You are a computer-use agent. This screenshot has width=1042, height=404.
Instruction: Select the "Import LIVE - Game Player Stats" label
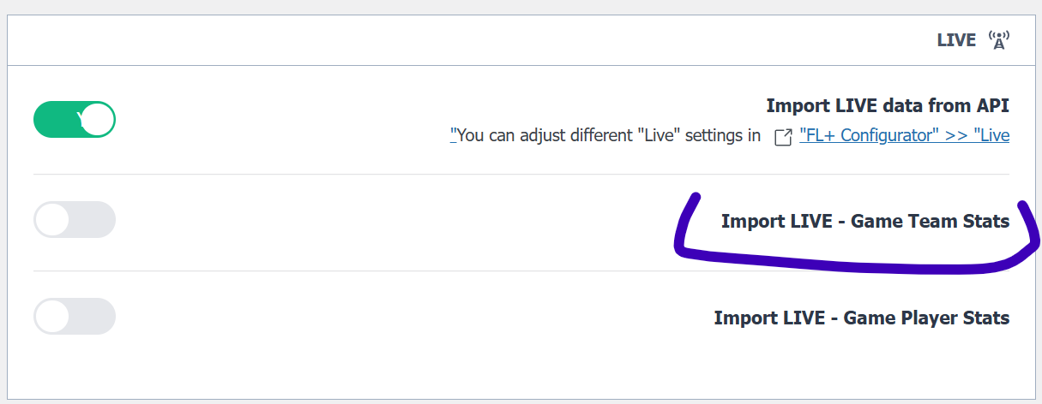pos(861,318)
